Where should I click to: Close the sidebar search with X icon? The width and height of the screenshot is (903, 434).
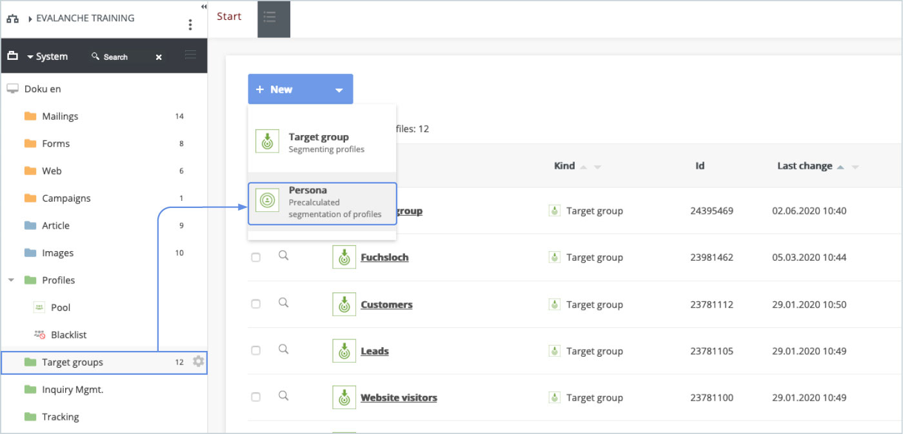[x=159, y=57]
